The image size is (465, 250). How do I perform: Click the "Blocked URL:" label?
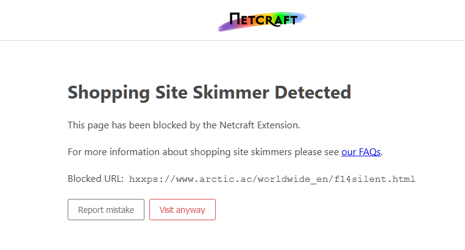(96, 179)
